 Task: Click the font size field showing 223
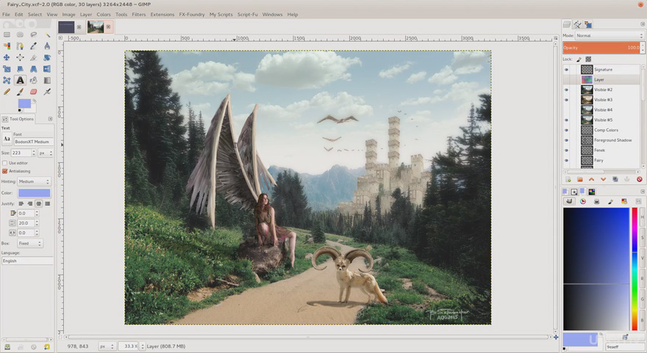click(x=21, y=153)
